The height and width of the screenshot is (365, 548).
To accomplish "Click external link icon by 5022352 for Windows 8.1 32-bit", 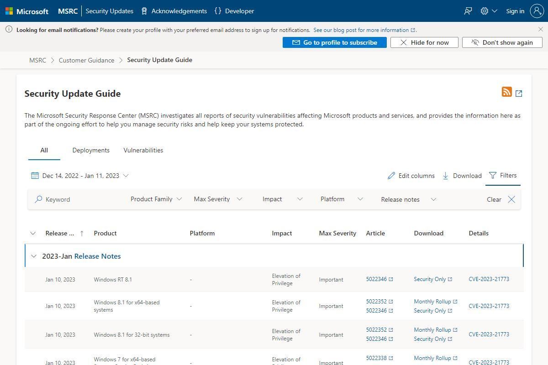I will [x=391, y=330].
